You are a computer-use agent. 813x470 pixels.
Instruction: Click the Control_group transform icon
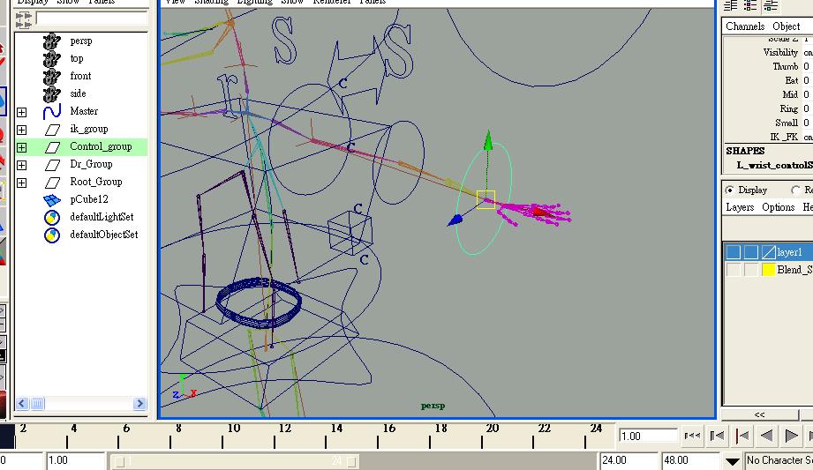pos(52,146)
